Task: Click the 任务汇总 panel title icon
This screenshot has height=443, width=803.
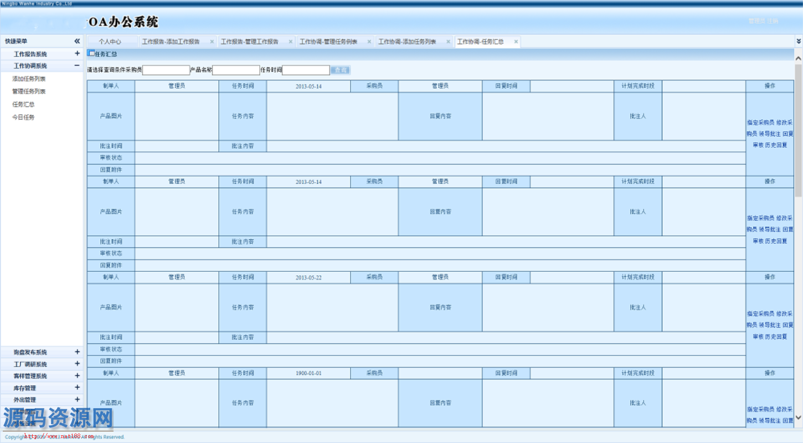Action: point(91,54)
